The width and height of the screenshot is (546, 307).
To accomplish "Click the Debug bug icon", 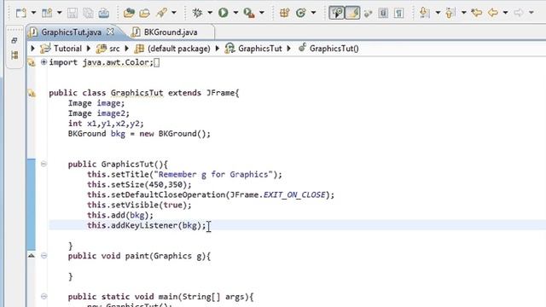I will tap(197, 13).
